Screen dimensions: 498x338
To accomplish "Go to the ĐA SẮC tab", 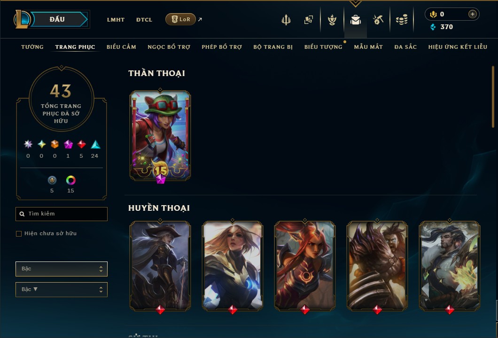I will [x=405, y=47].
